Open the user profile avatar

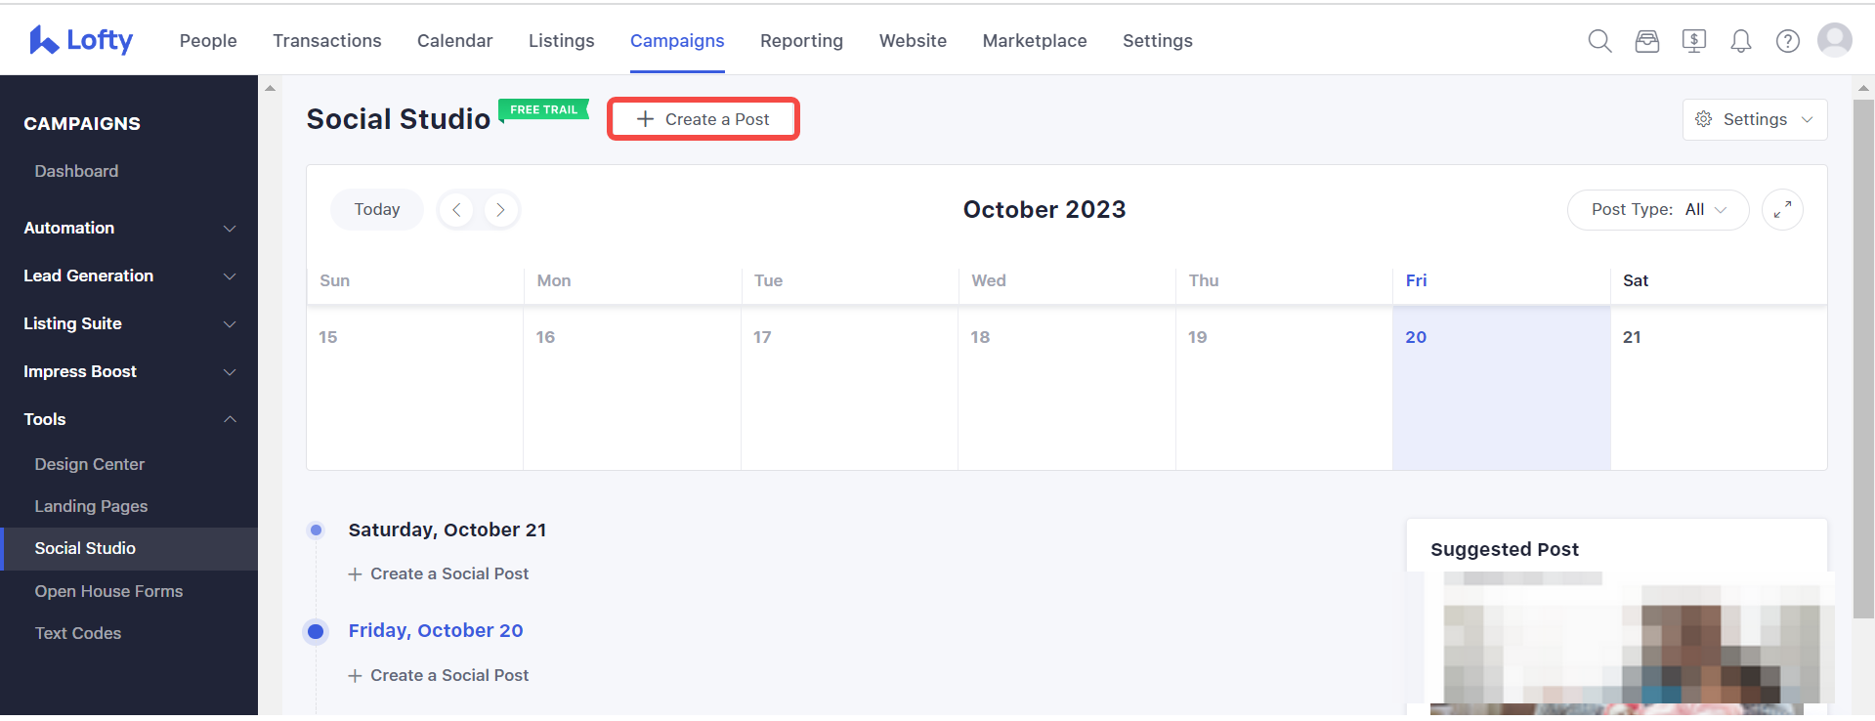pyautogui.click(x=1835, y=40)
